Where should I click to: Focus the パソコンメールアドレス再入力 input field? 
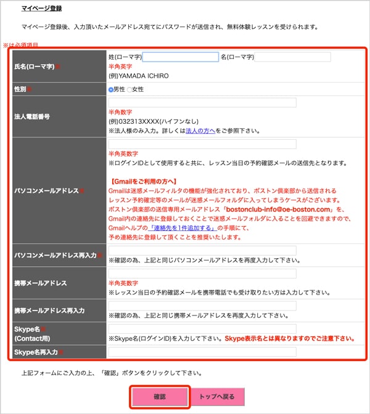coord(202,251)
